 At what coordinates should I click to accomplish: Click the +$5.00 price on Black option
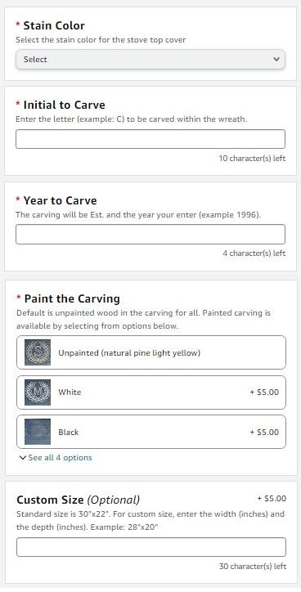coord(264,432)
